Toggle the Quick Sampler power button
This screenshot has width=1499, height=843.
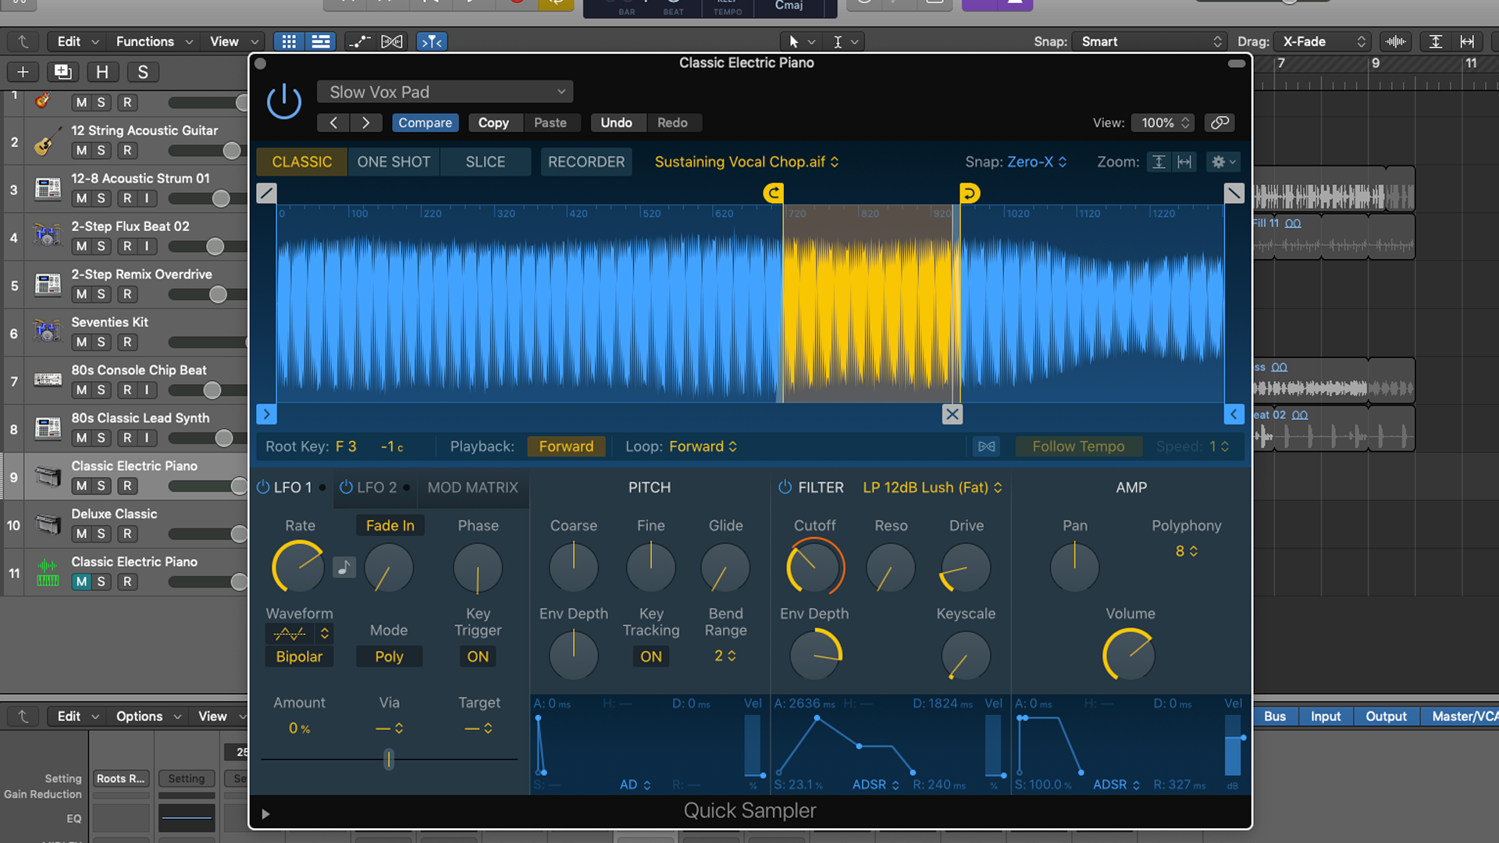point(284,102)
